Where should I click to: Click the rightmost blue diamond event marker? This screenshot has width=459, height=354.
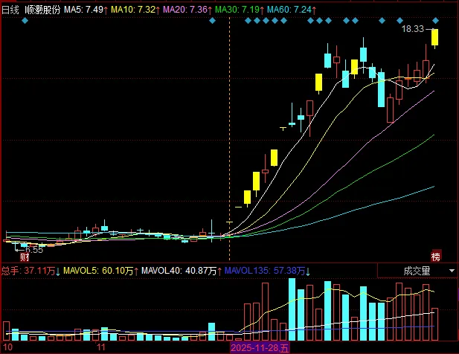436,21
